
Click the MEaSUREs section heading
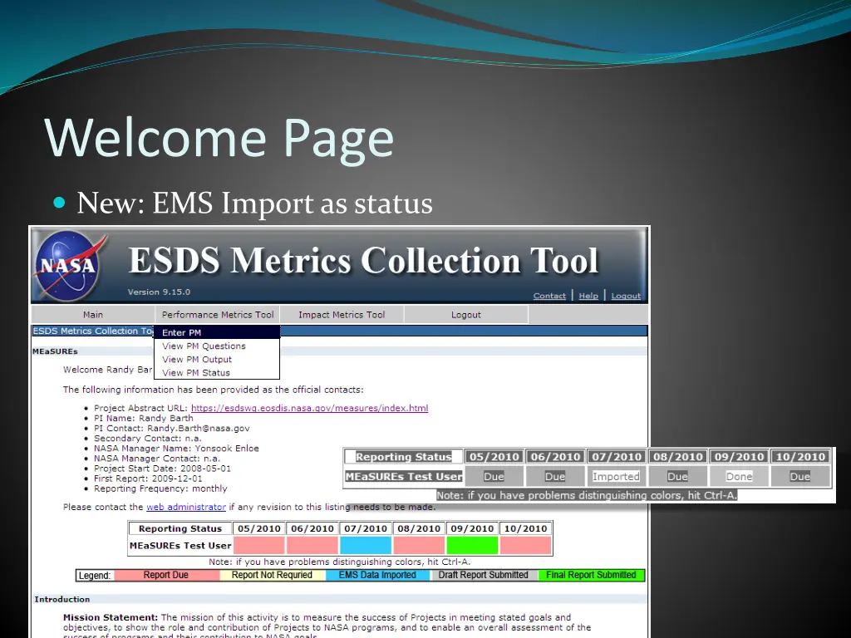tap(55, 351)
